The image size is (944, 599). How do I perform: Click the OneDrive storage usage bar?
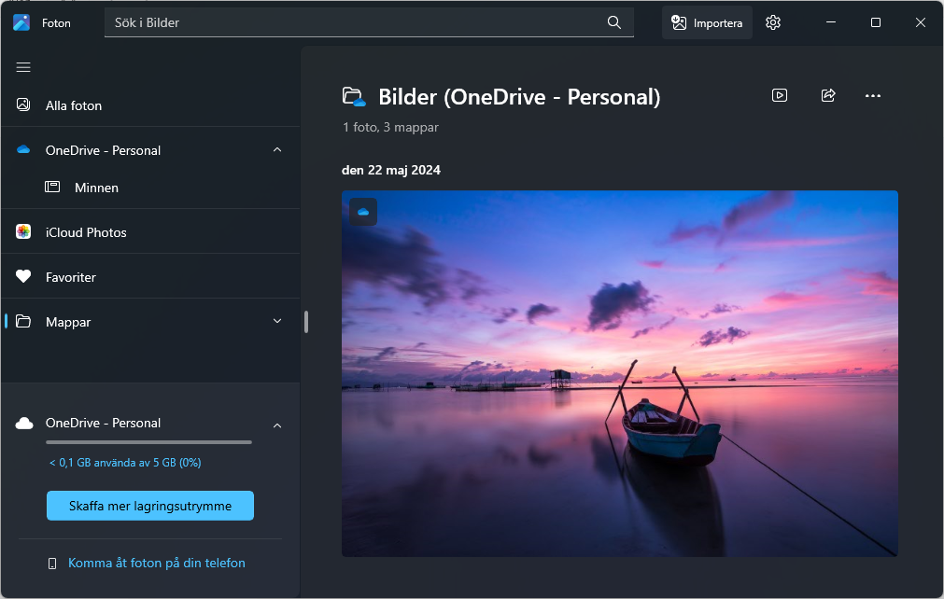click(149, 442)
